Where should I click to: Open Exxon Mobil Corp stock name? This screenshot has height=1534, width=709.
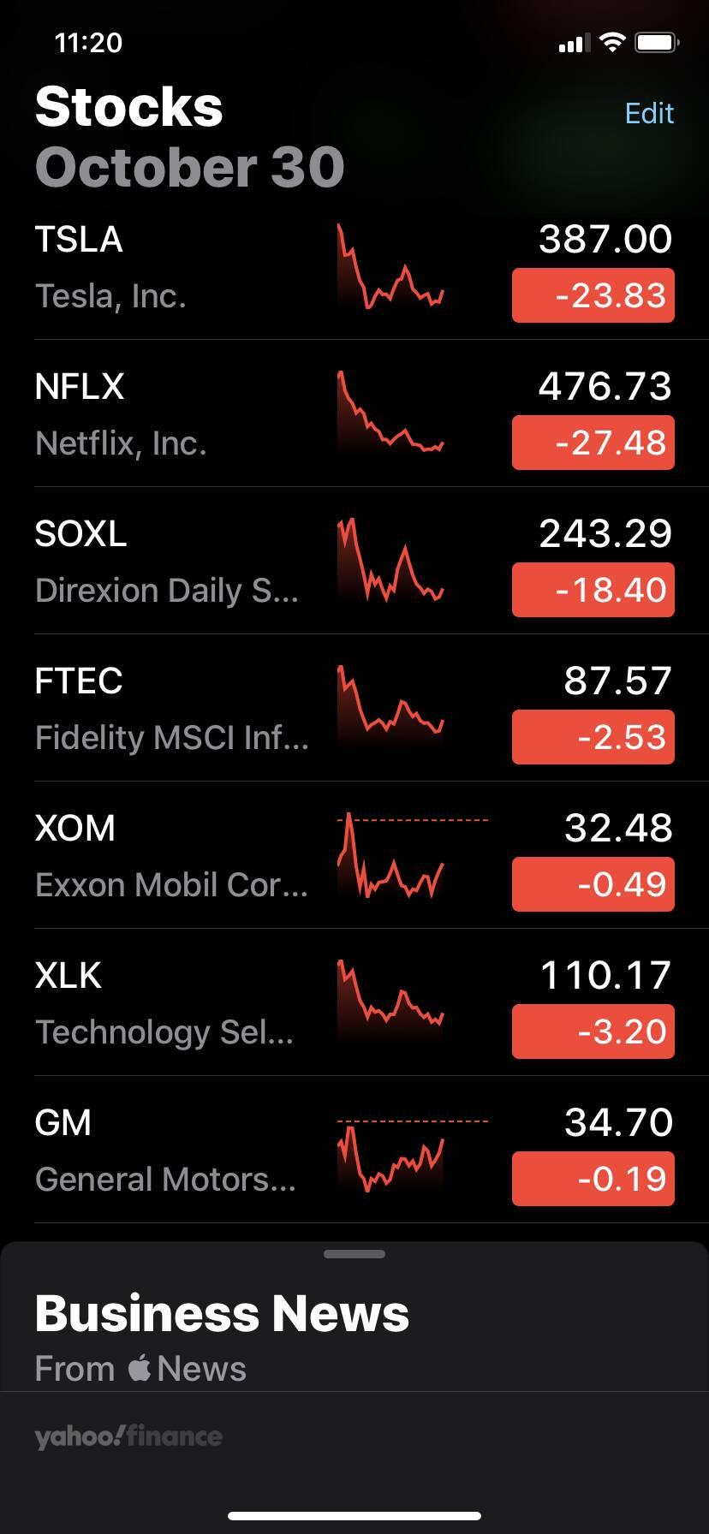171,885
